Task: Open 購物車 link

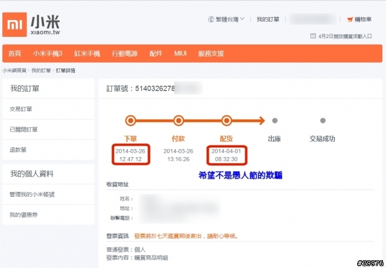Action: click(363, 19)
